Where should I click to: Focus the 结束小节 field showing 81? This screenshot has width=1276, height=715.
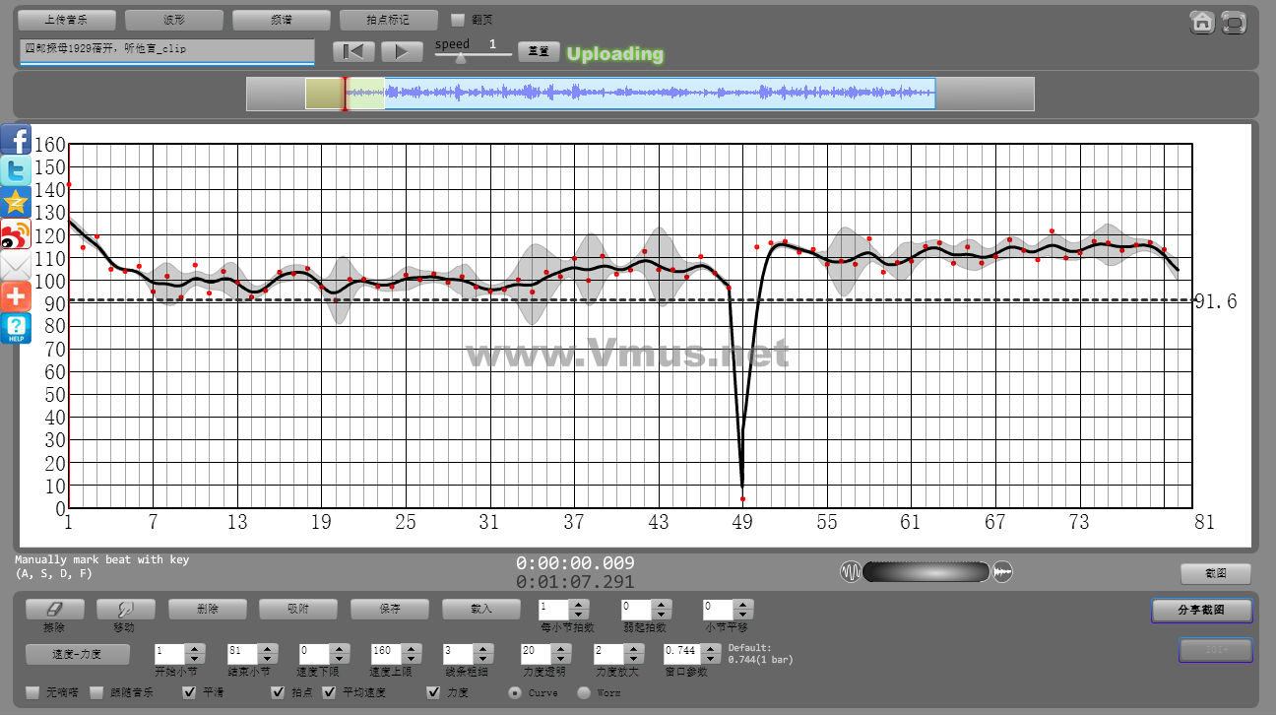click(242, 654)
